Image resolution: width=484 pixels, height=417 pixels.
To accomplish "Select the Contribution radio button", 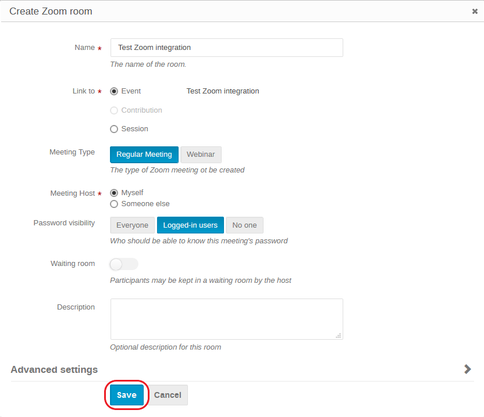I will tap(114, 110).
